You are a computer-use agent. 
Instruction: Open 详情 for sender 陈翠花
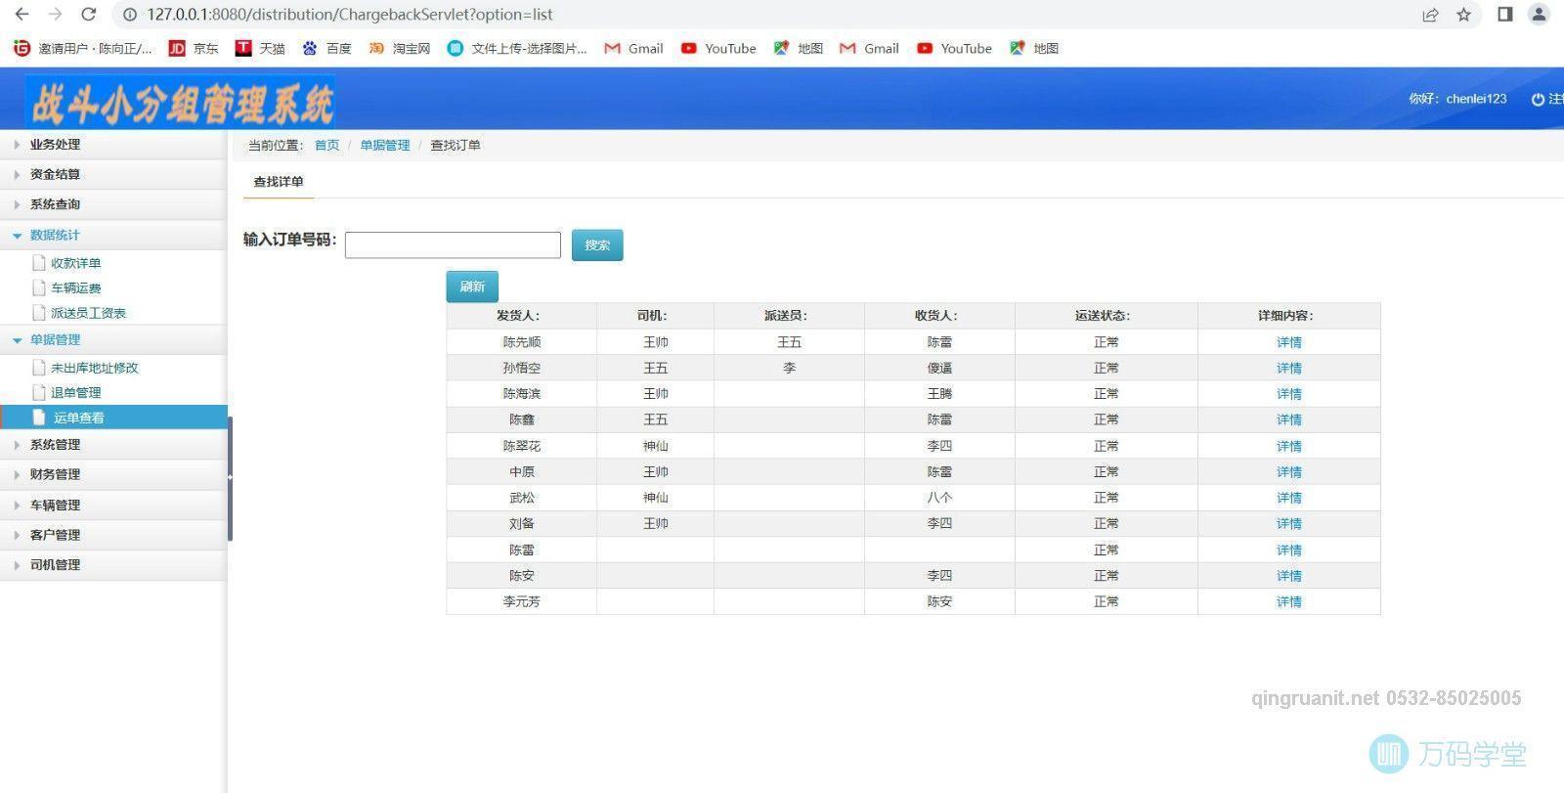click(1288, 446)
